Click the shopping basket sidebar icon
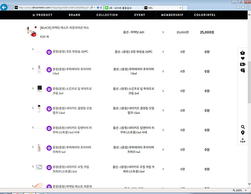 pyautogui.click(x=243, y=53)
